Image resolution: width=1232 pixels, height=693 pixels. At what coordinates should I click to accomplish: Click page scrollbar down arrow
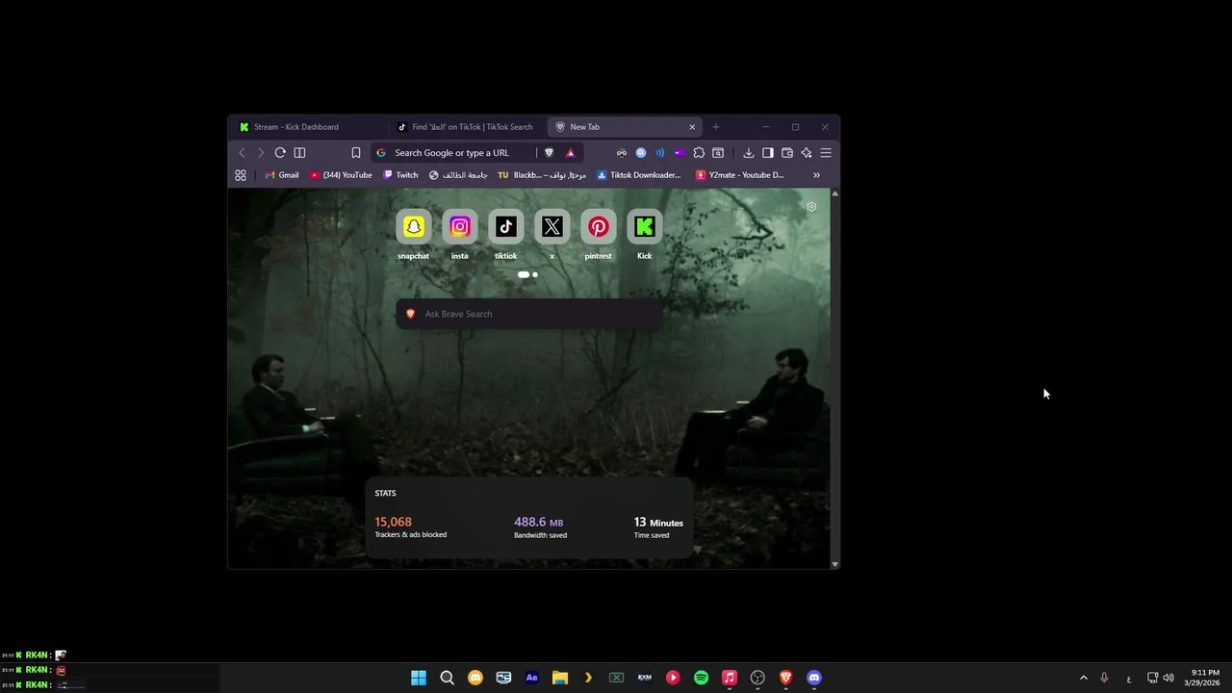(834, 564)
